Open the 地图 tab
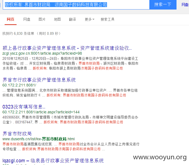189x165 pixels. [x=57, y=19]
